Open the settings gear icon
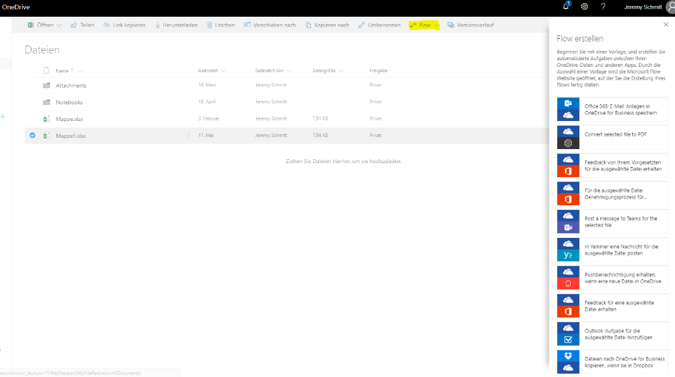 click(584, 7)
